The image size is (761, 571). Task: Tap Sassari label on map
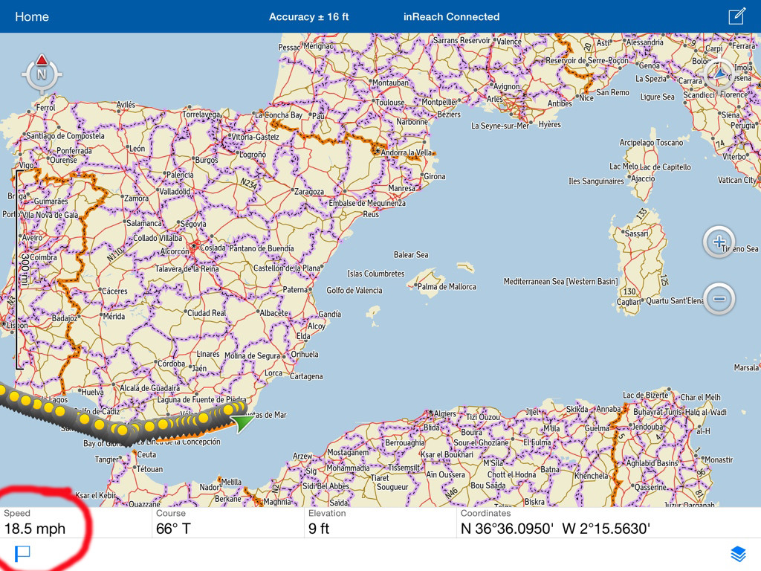pyautogui.click(x=636, y=233)
